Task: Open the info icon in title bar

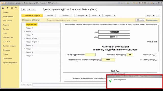Action: coord(152,3)
